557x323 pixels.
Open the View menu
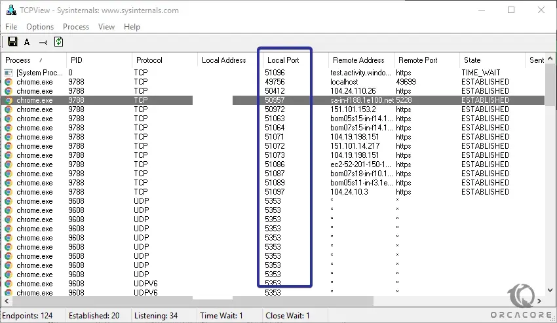tap(106, 27)
